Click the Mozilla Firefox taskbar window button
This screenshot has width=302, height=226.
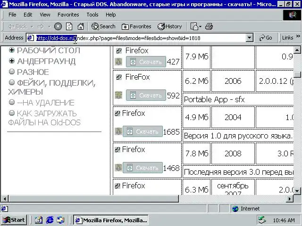tap(111, 220)
